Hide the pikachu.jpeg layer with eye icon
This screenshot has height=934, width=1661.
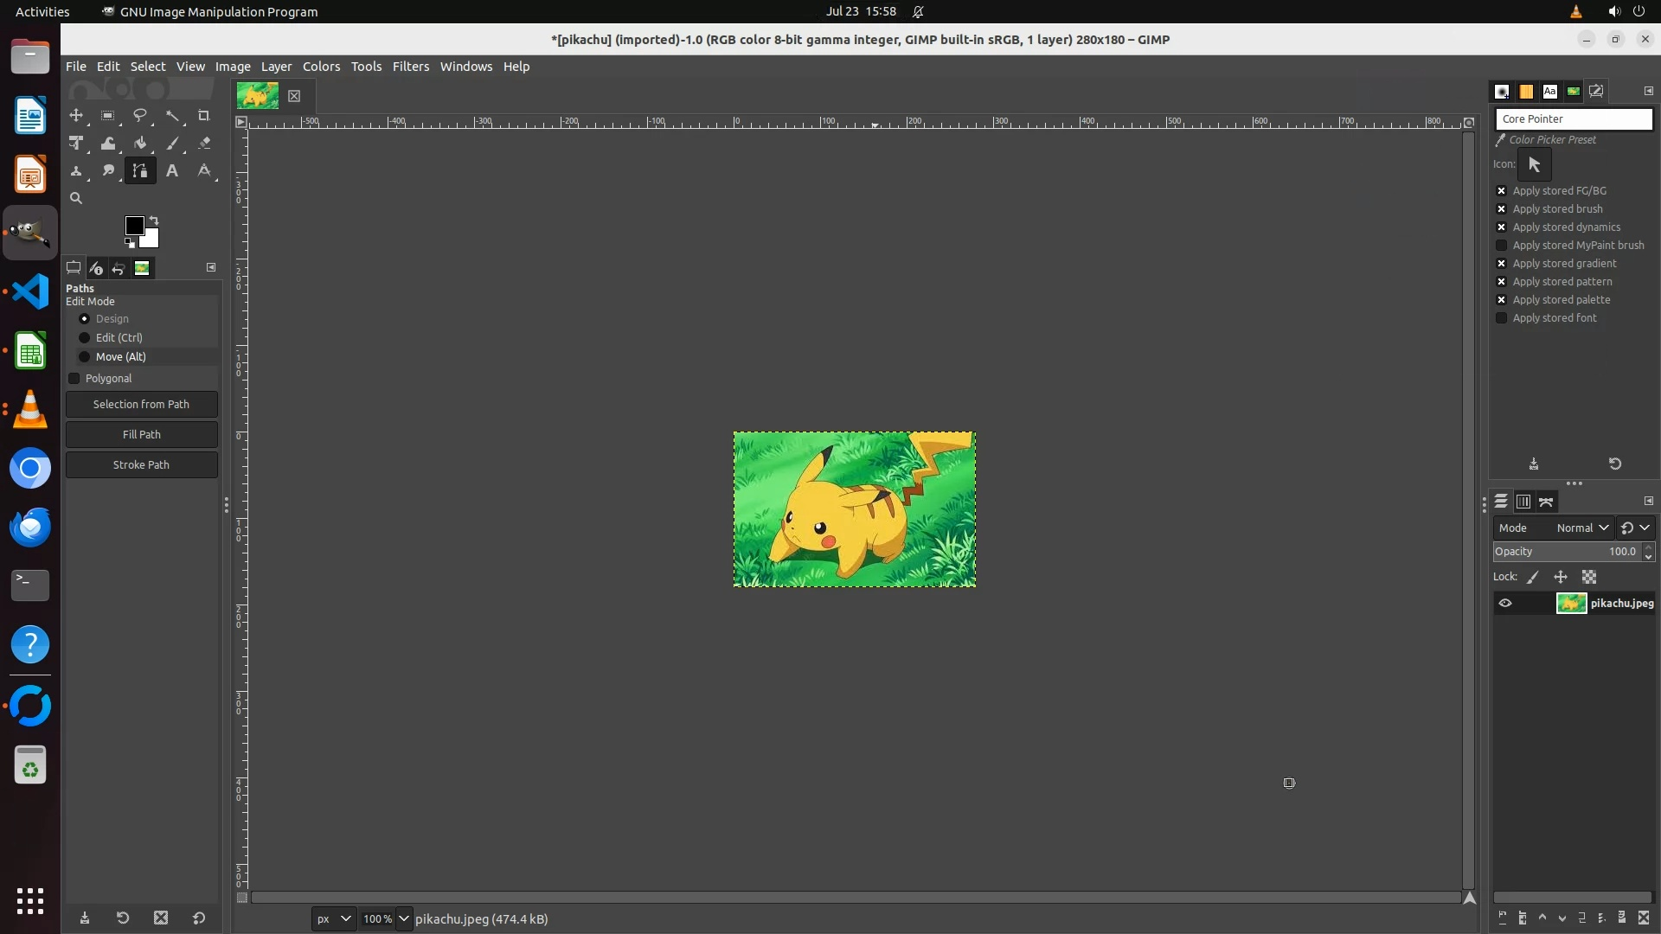coord(1505,604)
